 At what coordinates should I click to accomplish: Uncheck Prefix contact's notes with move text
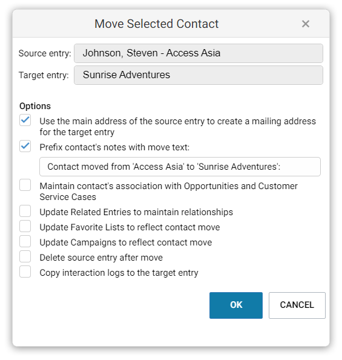click(x=25, y=146)
